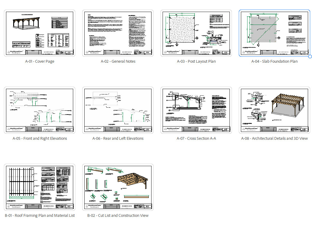
Task: Open A-08 Architectural Details and 3D View thumbnail
Action: click(274, 110)
